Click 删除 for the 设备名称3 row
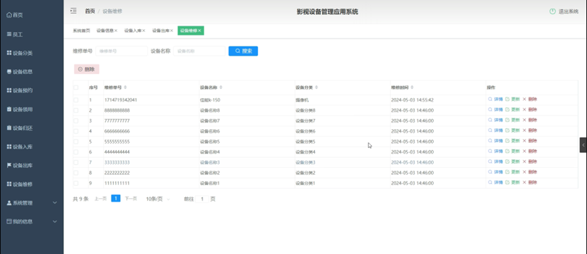Viewport: 587px width, 254px height. click(530, 162)
